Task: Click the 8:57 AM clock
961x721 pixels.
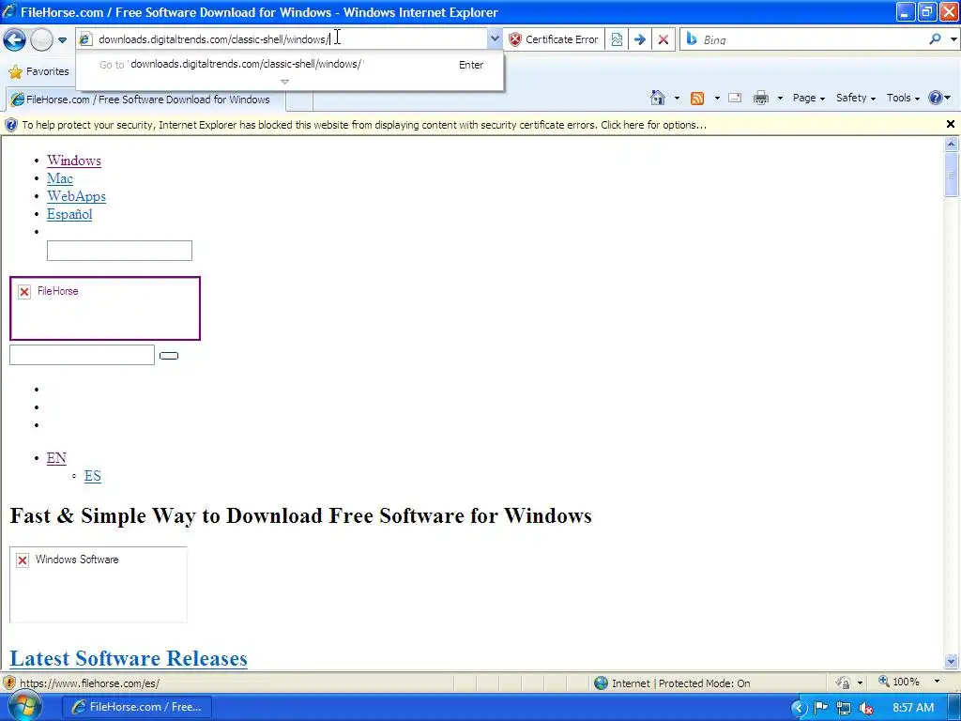Action: click(913, 708)
